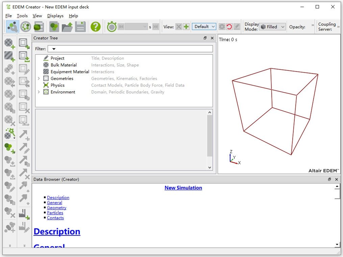Open the particle wizard magic wand icon
The height and width of the screenshot is (257, 343).
pyautogui.click(x=9, y=134)
